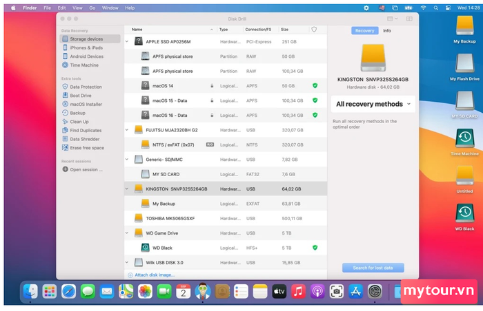Open the Help menu
Screen dimensions: 483x311
pos(130,8)
